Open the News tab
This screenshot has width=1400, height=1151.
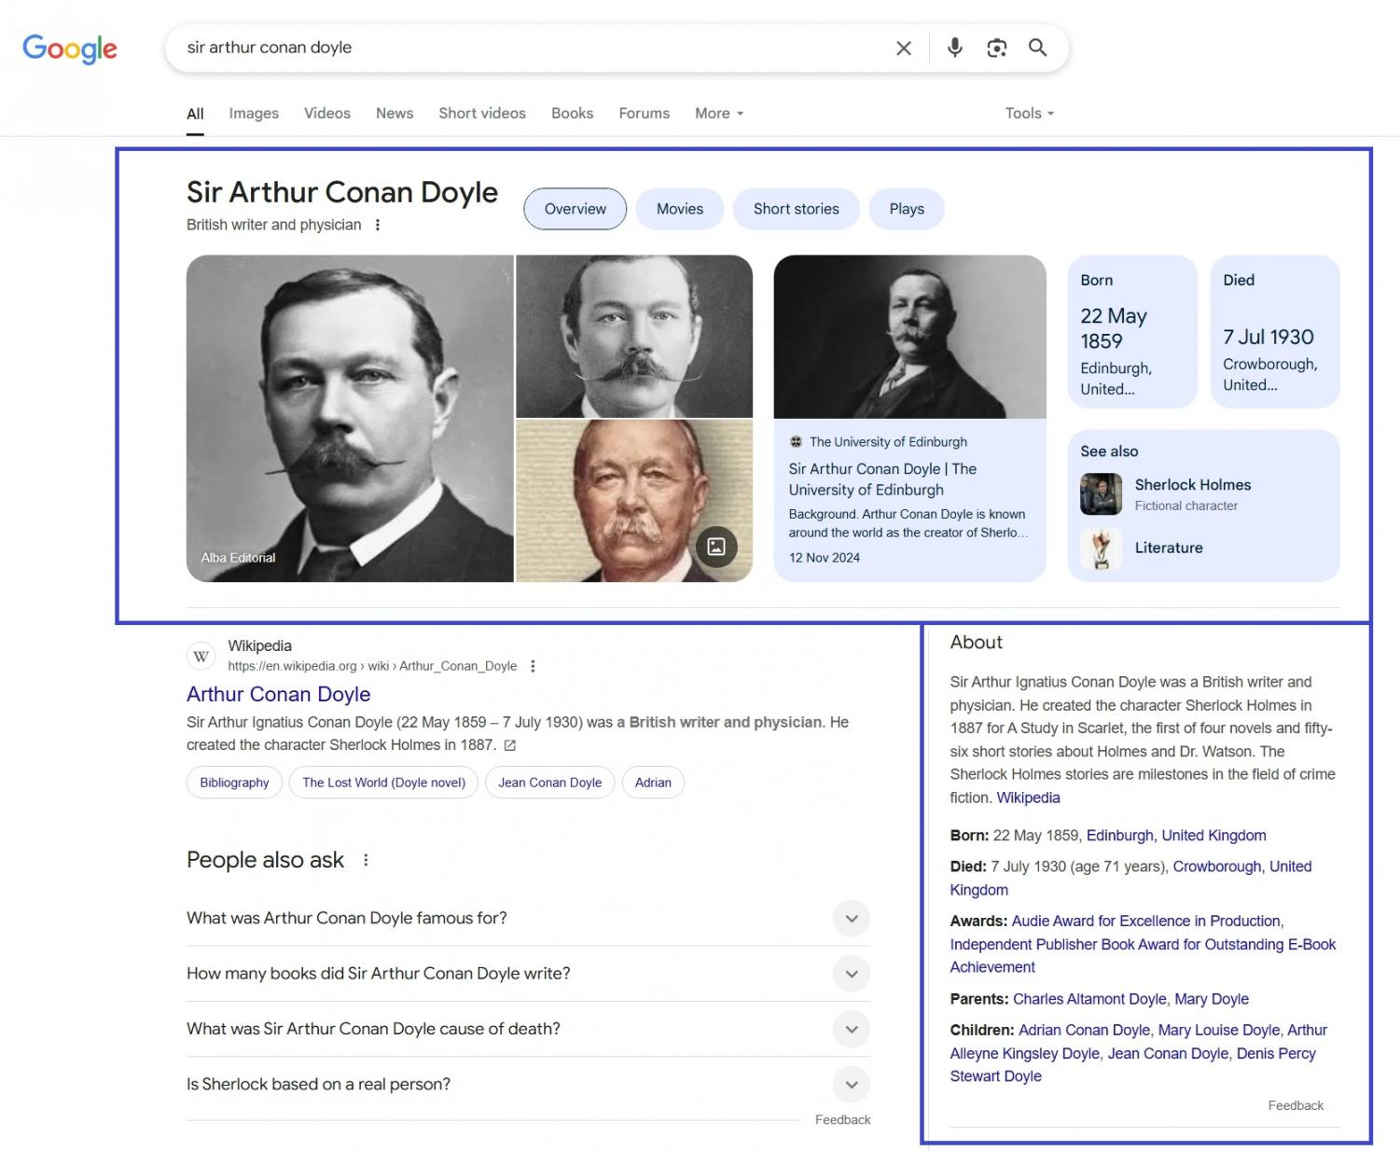click(395, 113)
